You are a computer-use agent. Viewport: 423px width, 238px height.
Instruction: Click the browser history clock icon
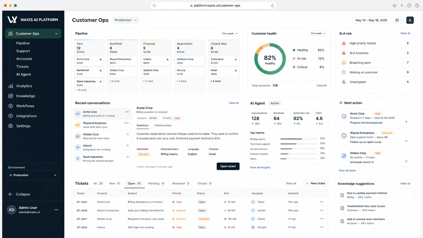click(409, 5)
